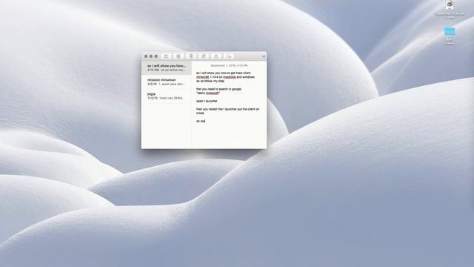This screenshot has width=474, height=267.
Task: Lock the note with the padlock button
Action: (x=216, y=56)
